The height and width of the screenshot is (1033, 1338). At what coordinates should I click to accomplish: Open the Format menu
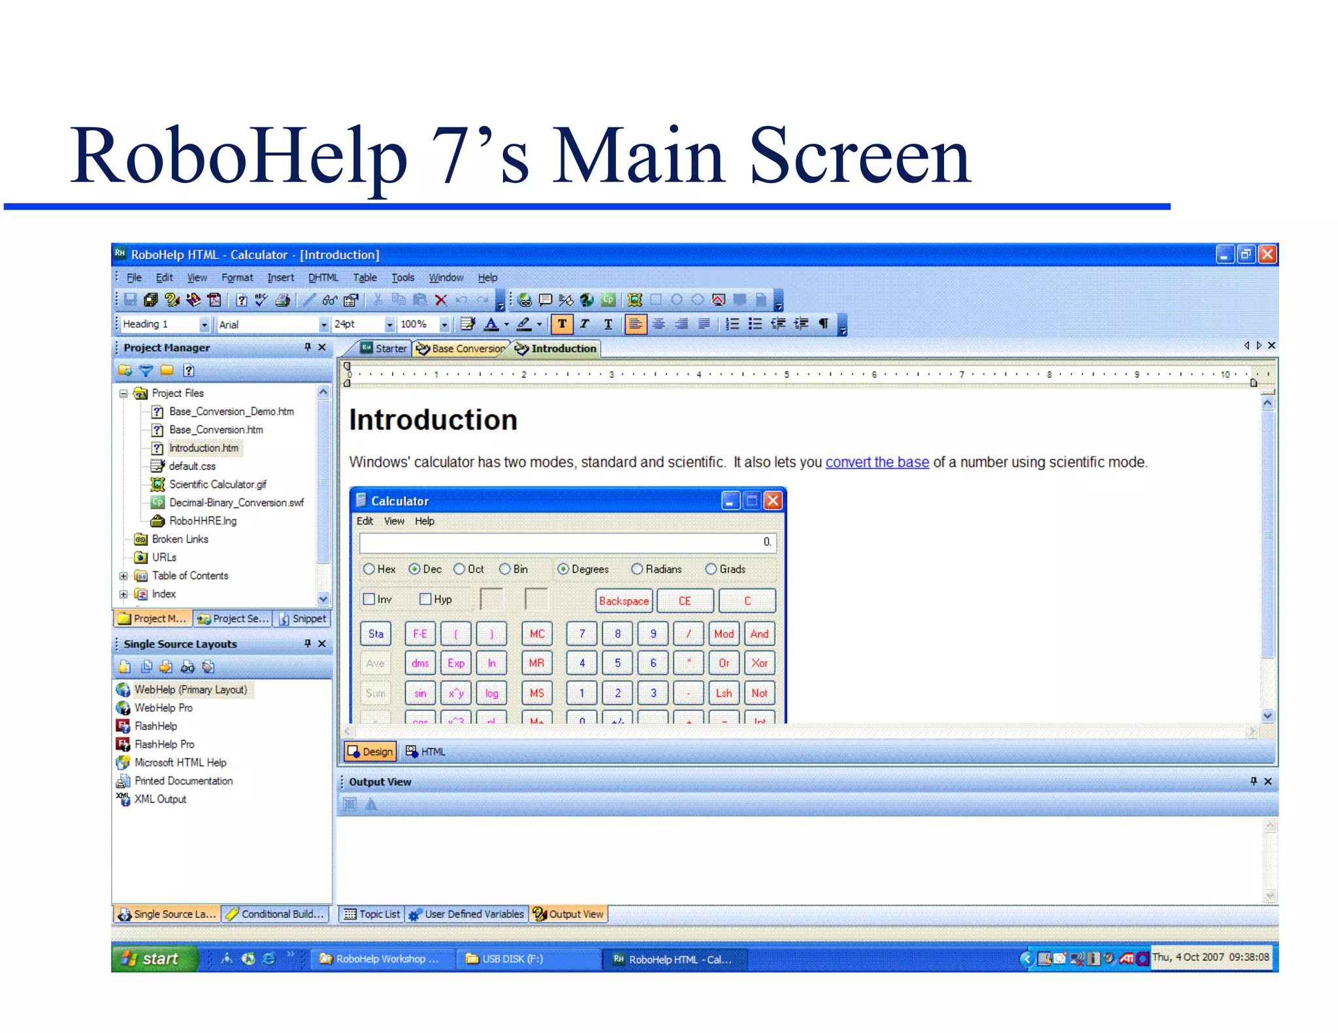click(237, 278)
